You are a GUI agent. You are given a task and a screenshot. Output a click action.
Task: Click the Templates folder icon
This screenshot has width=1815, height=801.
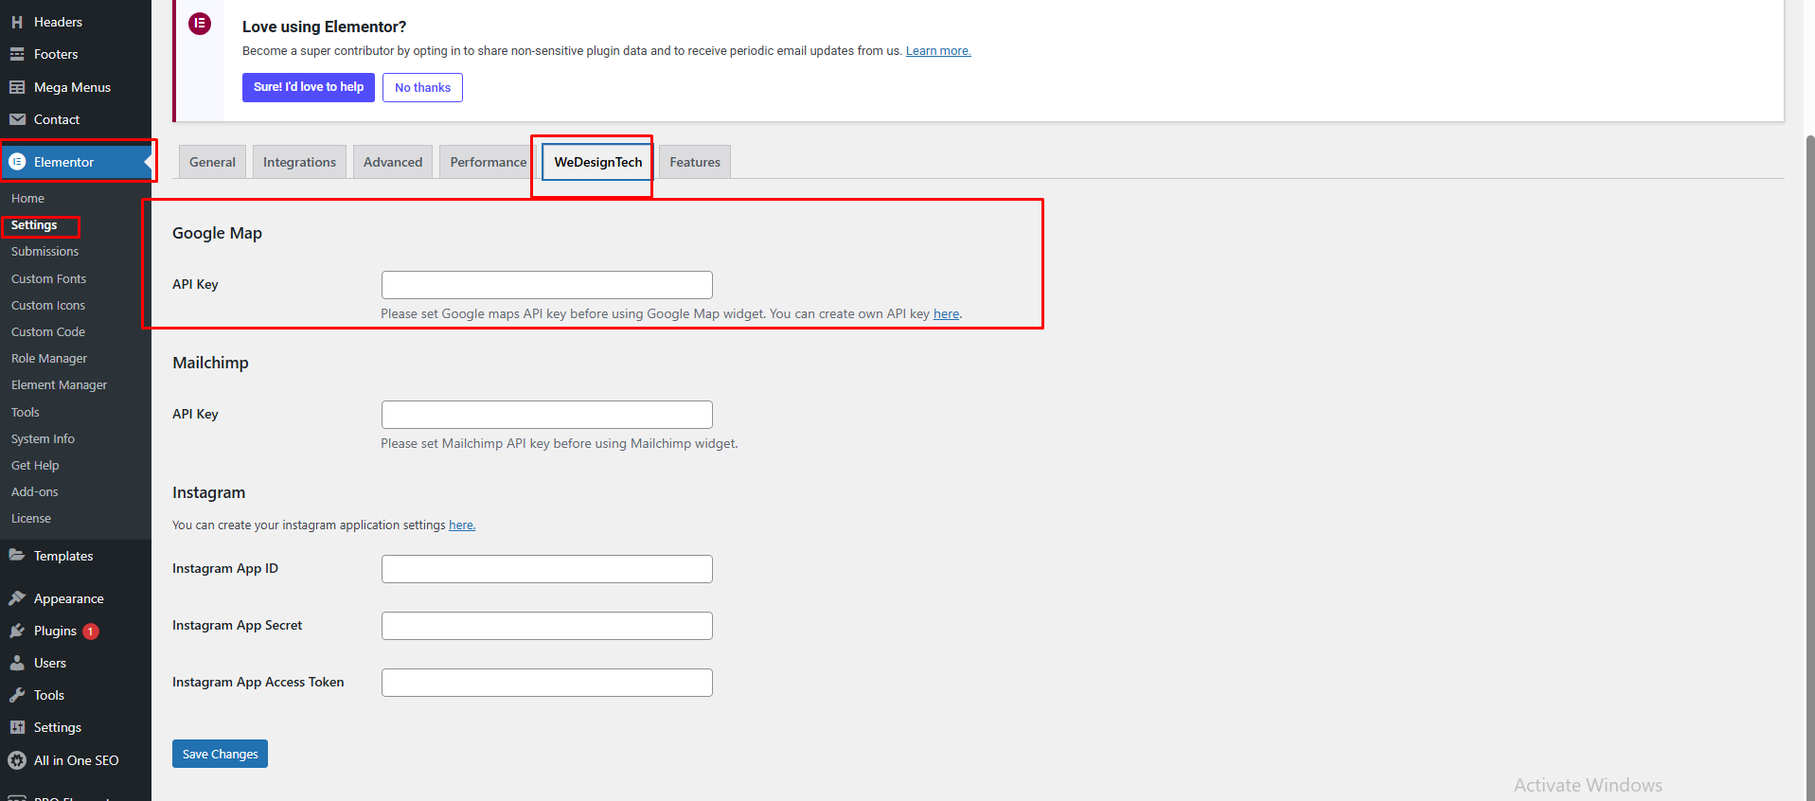17,556
